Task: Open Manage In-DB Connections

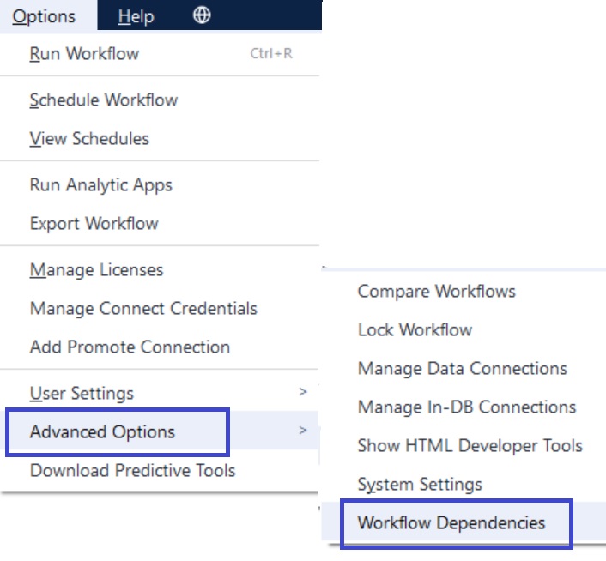Action: 464,407
